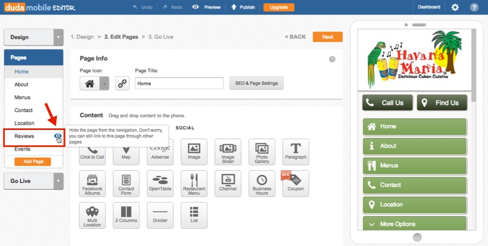Select the Home page in Pages list

pyautogui.click(x=34, y=72)
